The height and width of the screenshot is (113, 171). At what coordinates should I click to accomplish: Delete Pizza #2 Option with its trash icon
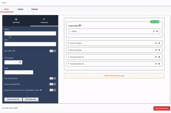coord(159,50)
